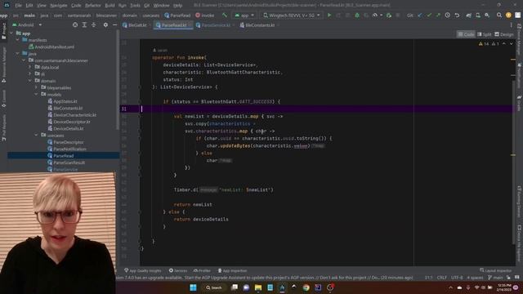
Task: Switch to ParseService.kt tab
Action: tap(215, 25)
